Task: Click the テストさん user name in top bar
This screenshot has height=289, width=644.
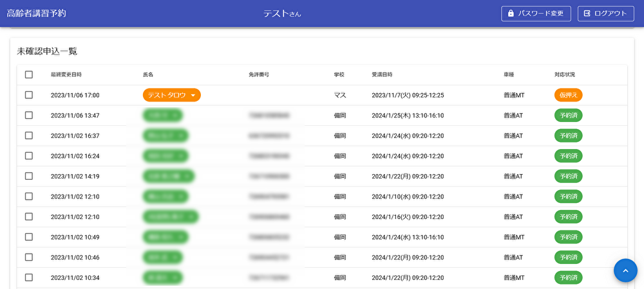Action: 282,13
